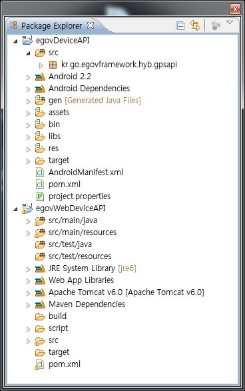The width and height of the screenshot is (245, 391).
Task: Click src/test/resources folder icon
Action: tap(40, 256)
